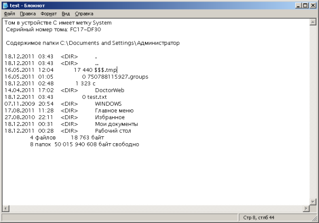Click on 'DoctorWeb' directory entry
Image resolution: width=319 pixels, height=223 pixels.
110,90
